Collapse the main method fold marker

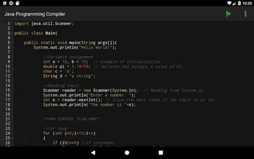click(x=12, y=43)
